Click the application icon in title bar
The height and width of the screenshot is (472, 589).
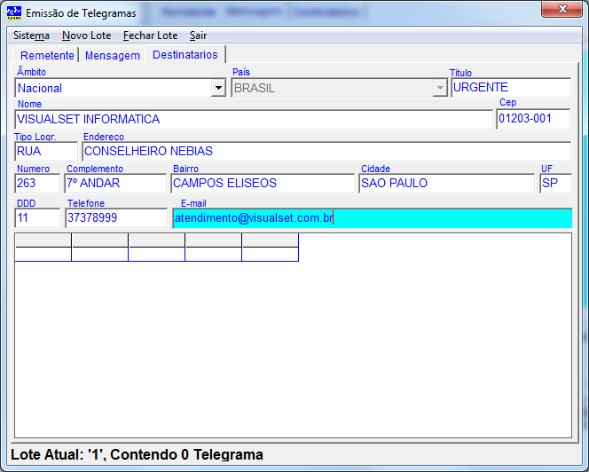[x=13, y=13]
